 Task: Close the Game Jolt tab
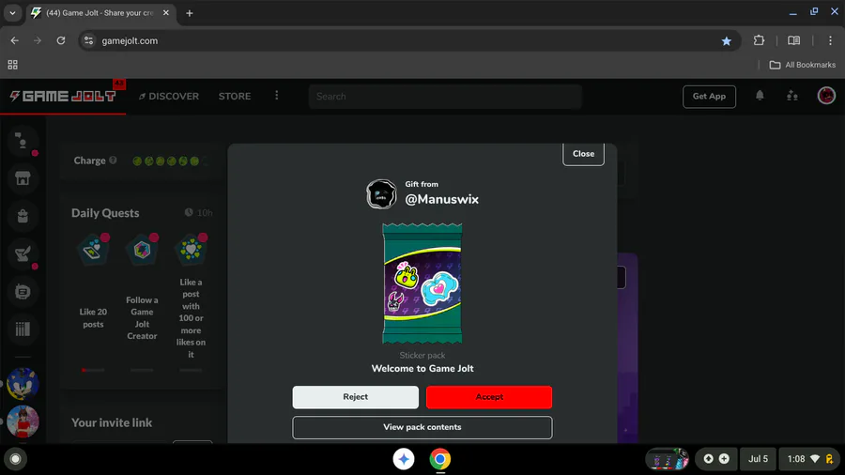tap(166, 12)
